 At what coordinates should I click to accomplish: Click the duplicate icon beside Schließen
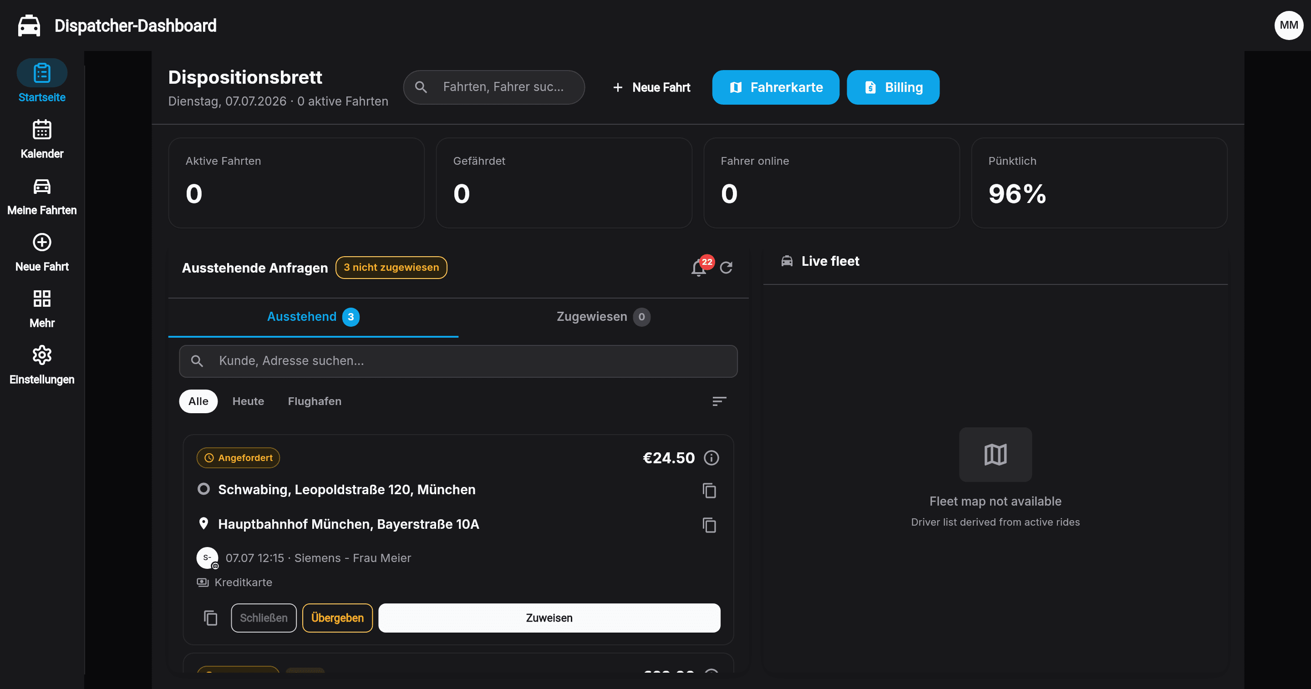[210, 618]
